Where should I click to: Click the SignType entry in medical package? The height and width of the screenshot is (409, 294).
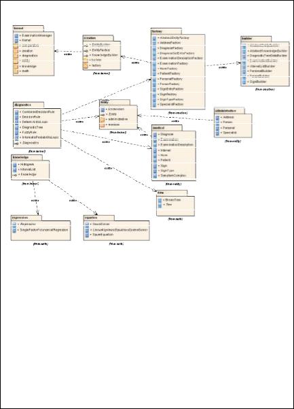coord(167,171)
